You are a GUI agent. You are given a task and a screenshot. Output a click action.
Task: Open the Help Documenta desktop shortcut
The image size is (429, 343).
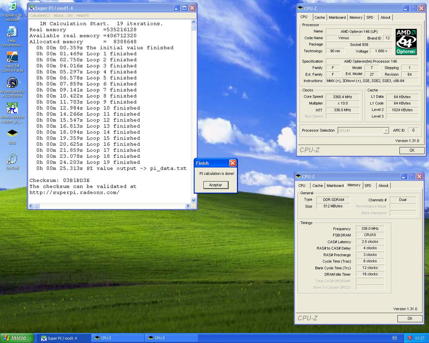(x=12, y=36)
